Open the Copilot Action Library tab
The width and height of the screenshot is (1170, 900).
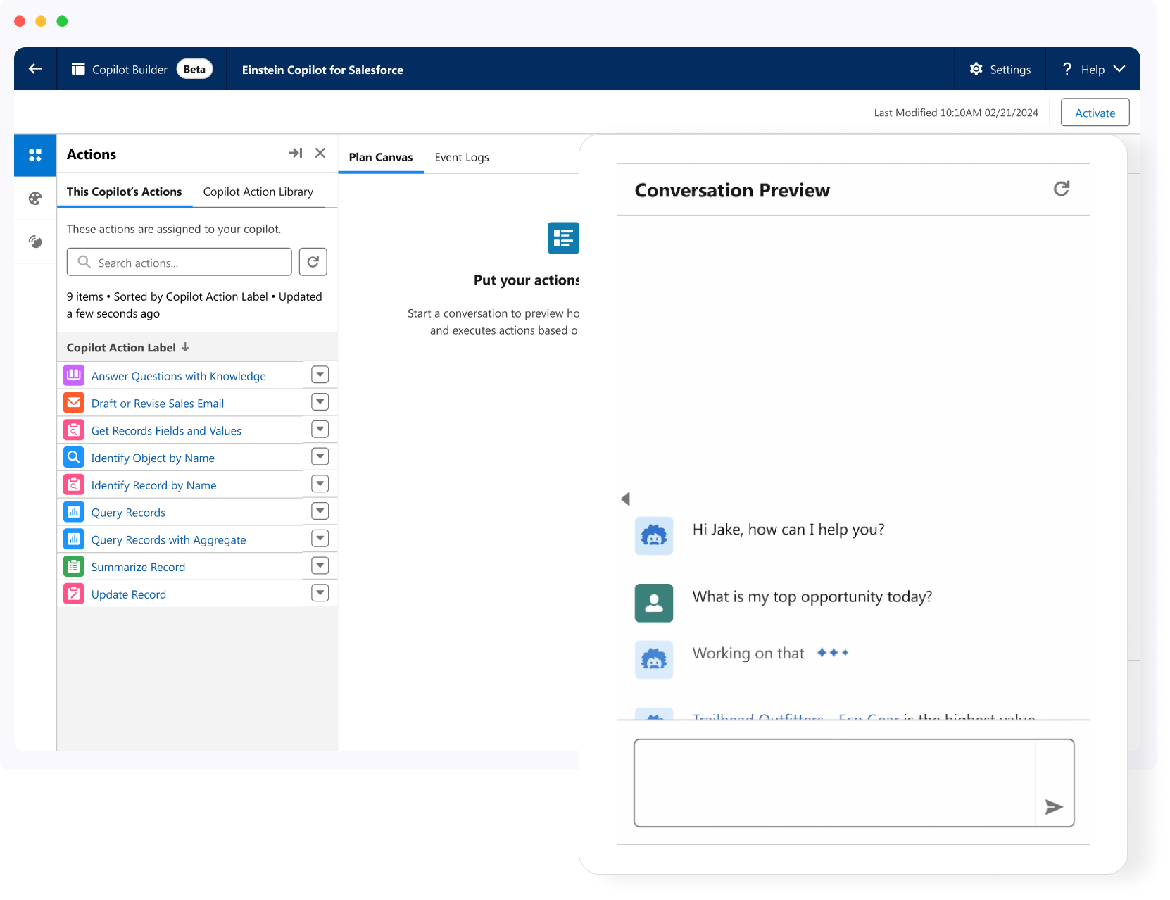coord(258,191)
